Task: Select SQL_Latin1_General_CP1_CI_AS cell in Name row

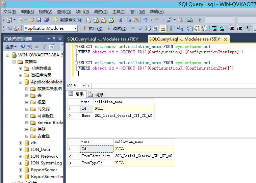Action: (124, 116)
